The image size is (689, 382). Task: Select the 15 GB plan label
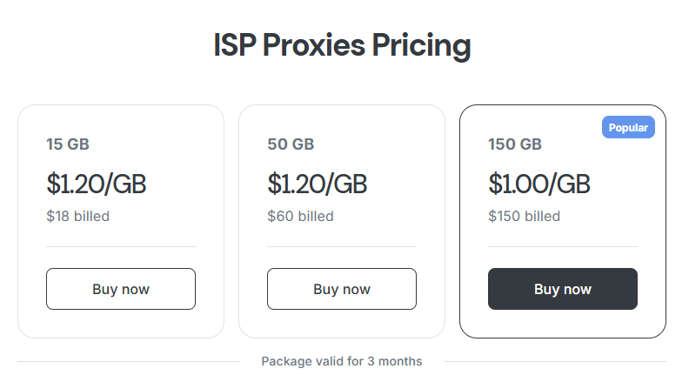[68, 144]
